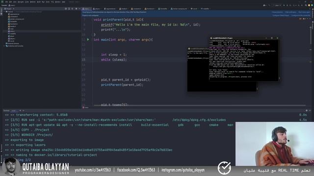The height and width of the screenshot is (176, 314).
Task: Select docker-compose.yml in project tree
Action: (x=16, y=19)
